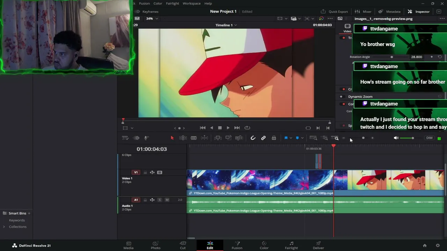Image resolution: width=447 pixels, height=251 pixels.
Task: Toggle Loop playback
Action: coord(247,128)
